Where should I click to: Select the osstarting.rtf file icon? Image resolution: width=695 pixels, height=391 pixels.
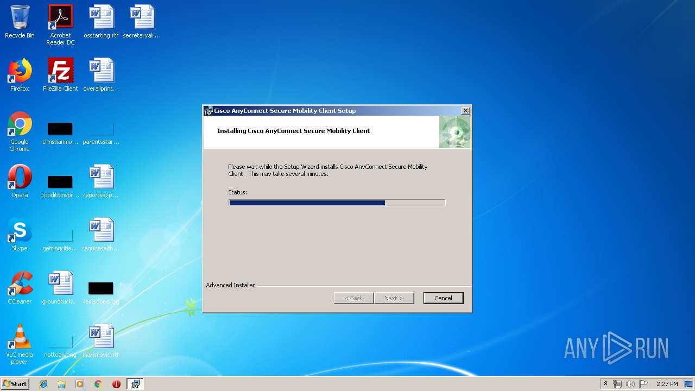pyautogui.click(x=101, y=22)
